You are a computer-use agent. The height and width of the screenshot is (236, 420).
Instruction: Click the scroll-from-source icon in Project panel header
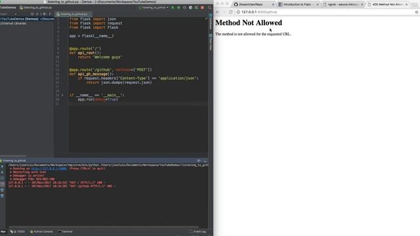point(32,14)
